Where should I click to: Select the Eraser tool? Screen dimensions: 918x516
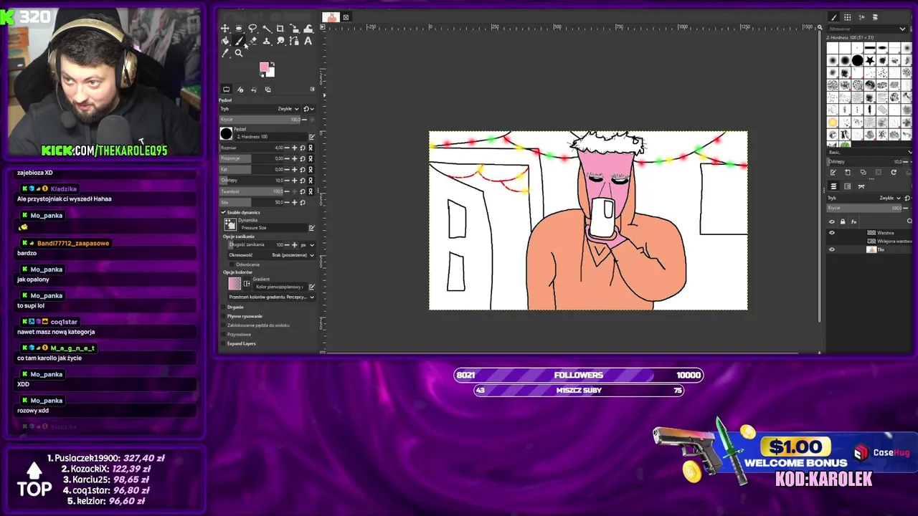(252, 41)
